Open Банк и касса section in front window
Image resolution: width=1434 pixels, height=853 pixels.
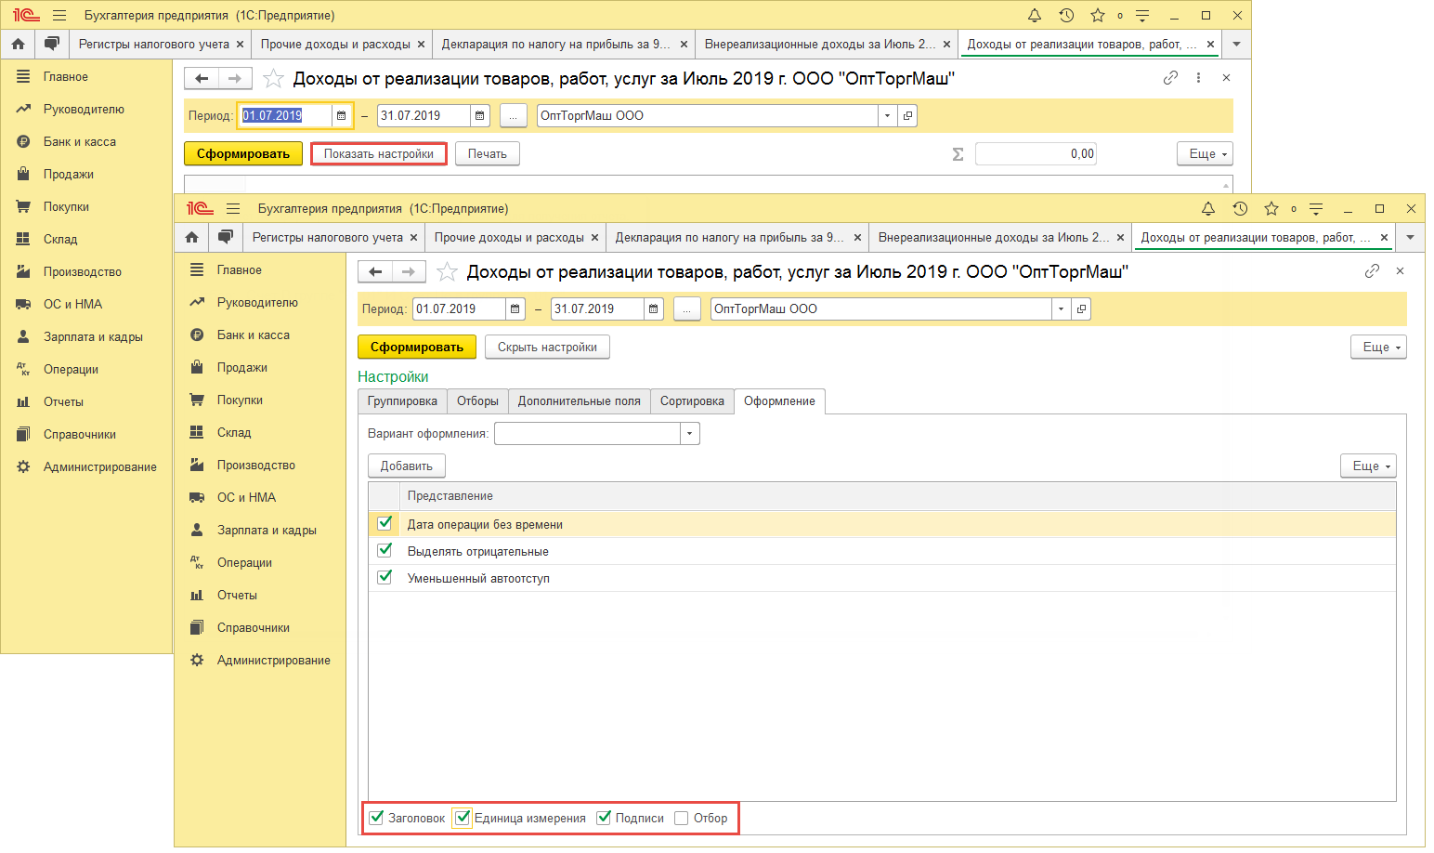(x=254, y=335)
